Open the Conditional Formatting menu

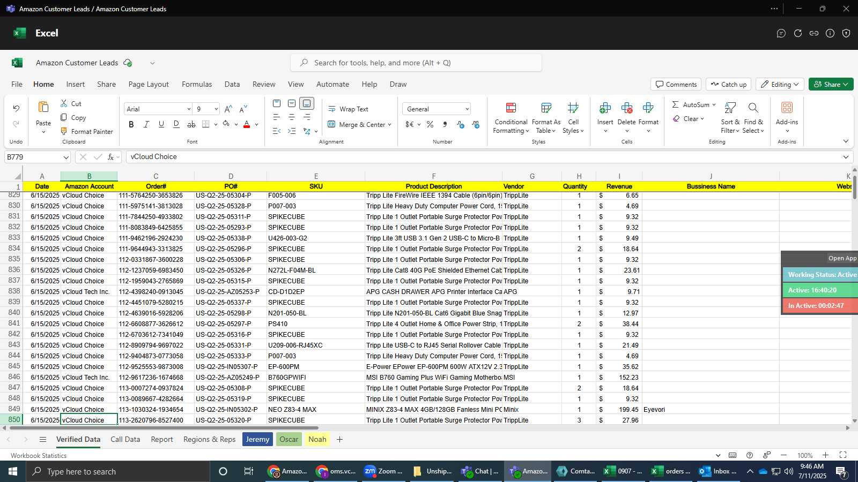click(x=511, y=118)
